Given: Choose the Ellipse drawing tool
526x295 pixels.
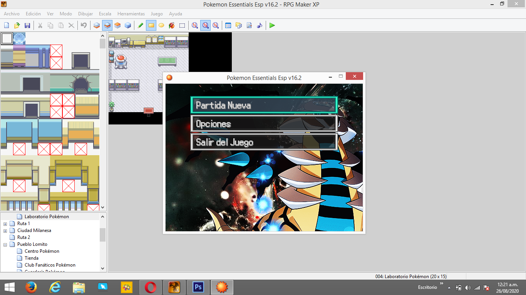Looking at the screenshot, I should [x=161, y=25].
